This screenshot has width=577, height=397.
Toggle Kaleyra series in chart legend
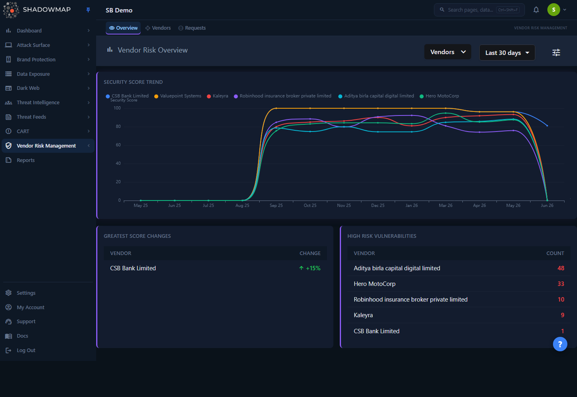click(218, 96)
